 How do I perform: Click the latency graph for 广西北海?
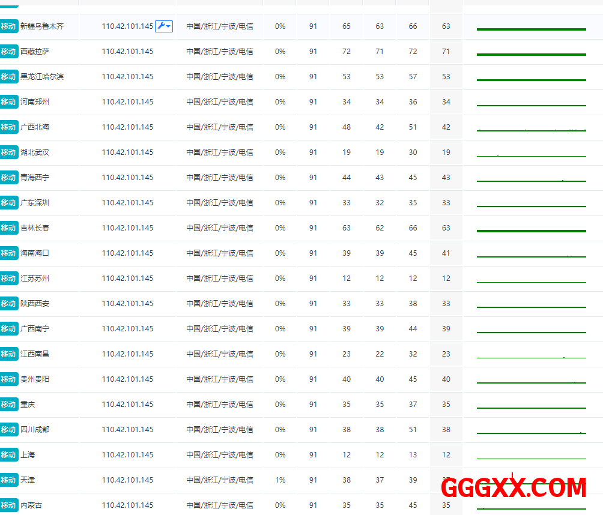[x=531, y=128]
